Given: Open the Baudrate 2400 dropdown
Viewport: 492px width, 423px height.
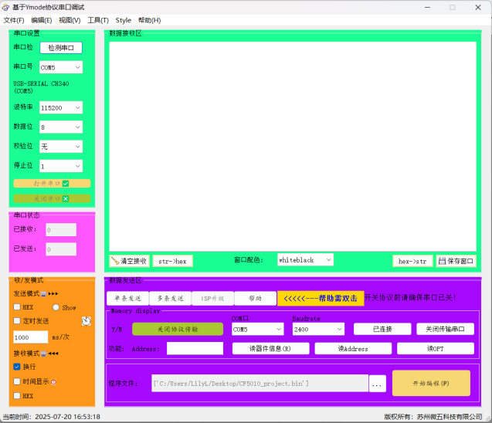Looking at the screenshot, I should (x=318, y=329).
